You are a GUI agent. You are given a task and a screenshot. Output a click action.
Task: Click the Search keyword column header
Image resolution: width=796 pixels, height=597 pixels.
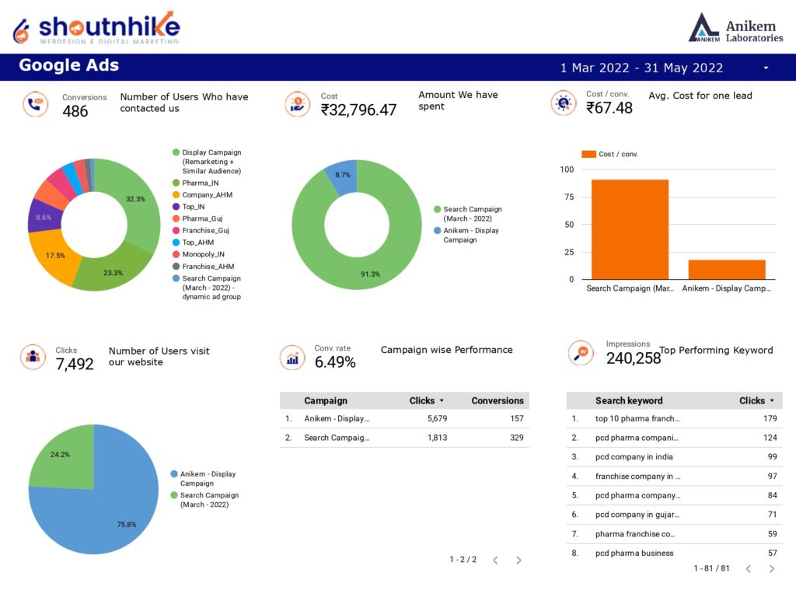(629, 400)
